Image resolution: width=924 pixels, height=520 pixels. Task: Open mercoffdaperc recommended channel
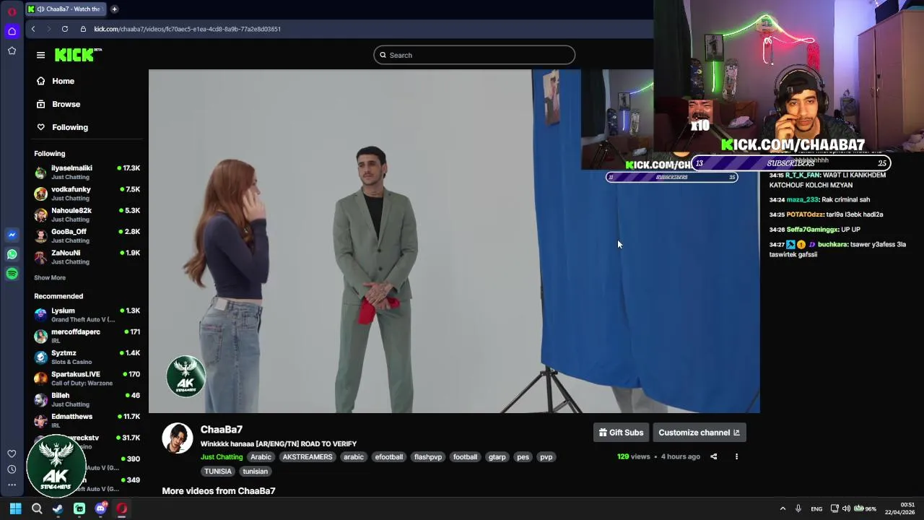(87, 335)
